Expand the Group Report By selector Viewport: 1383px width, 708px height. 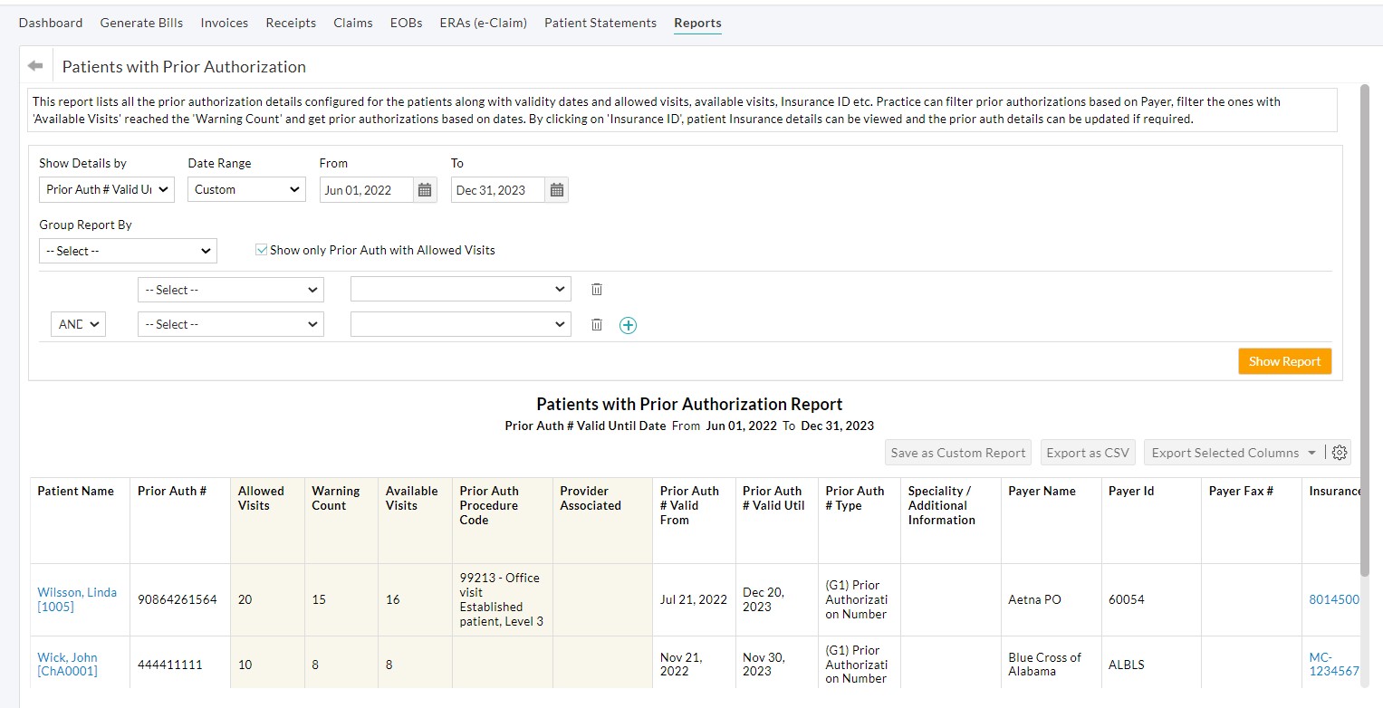127,251
